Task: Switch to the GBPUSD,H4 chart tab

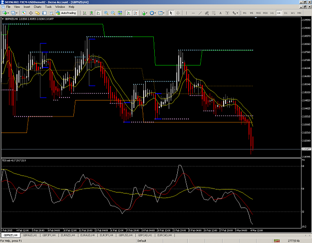Action: pos(126,235)
